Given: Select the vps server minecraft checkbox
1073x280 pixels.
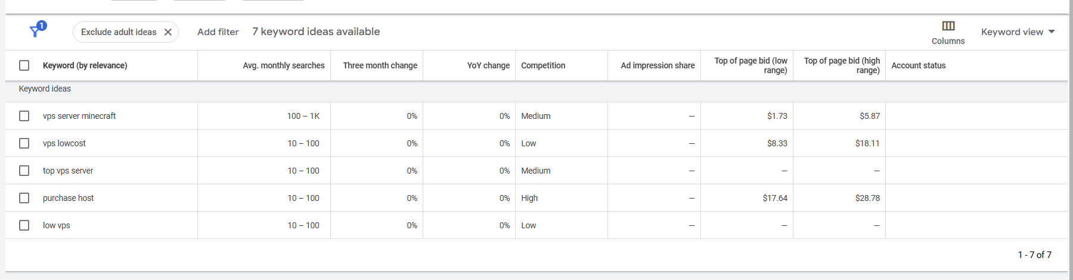Looking at the screenshot, I should [24, 116].
